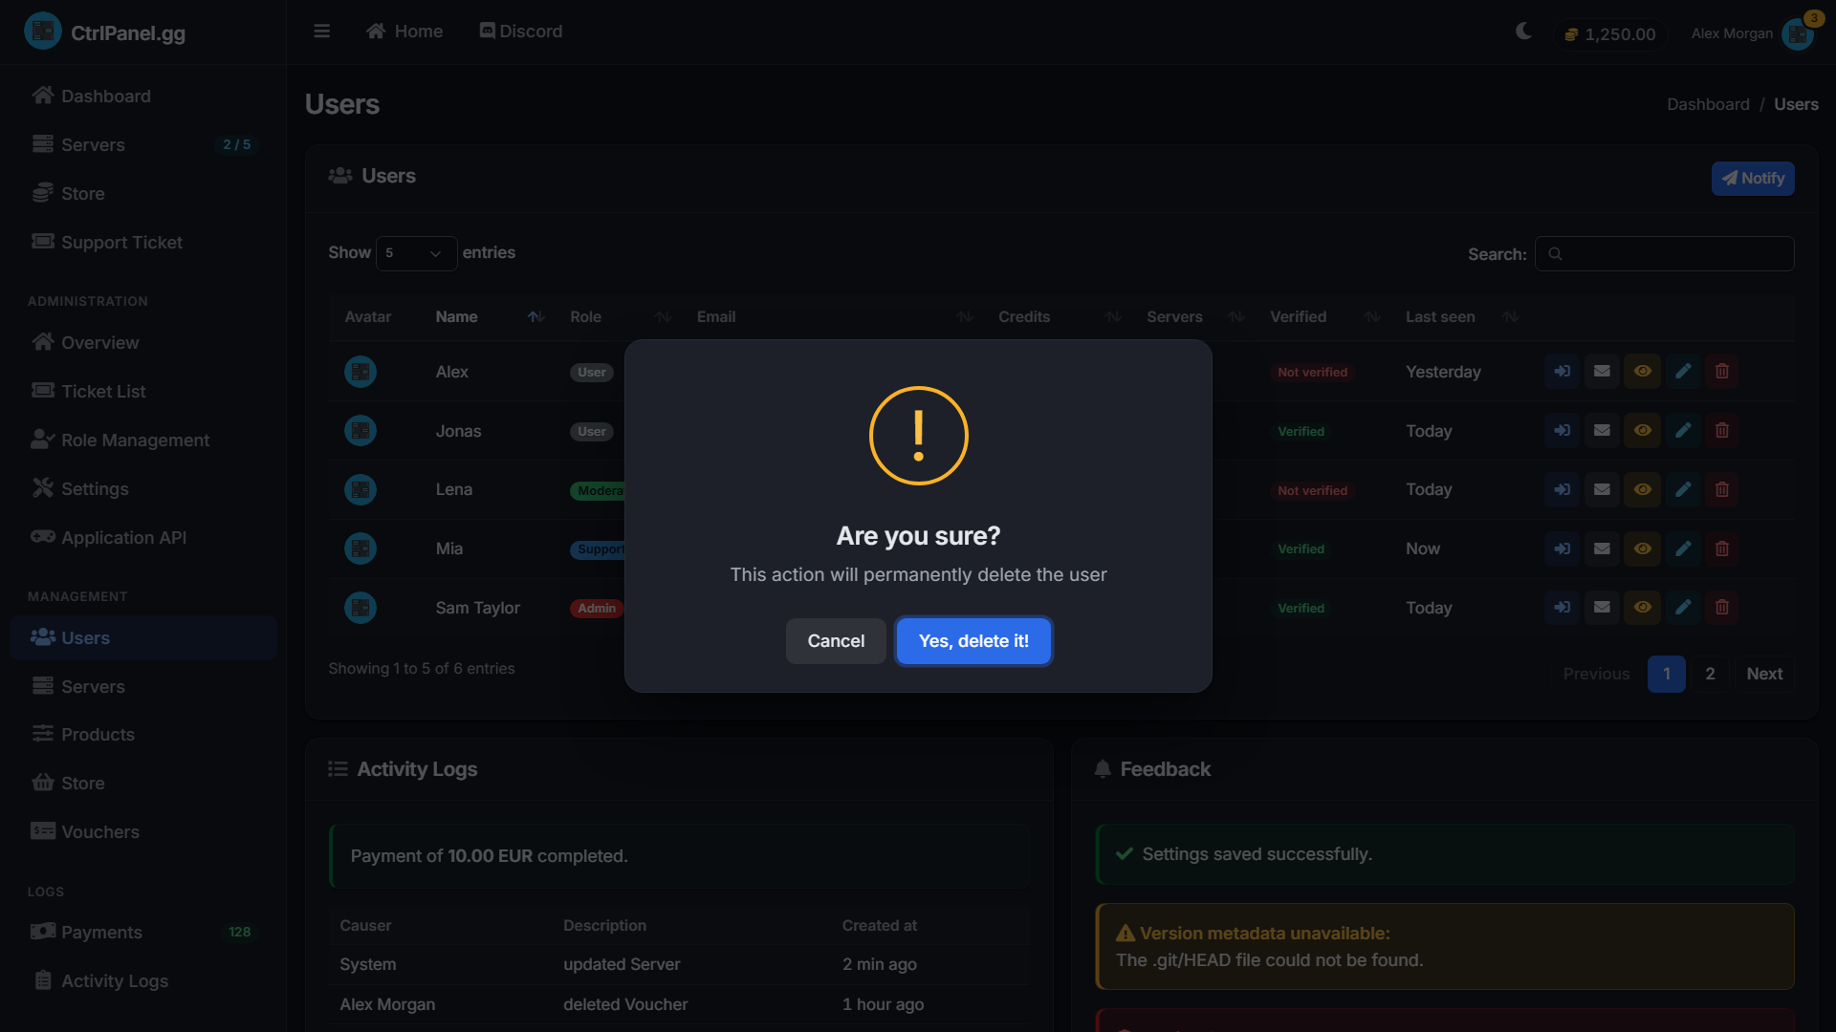1836x1032 pixels.
Task: Click the envelope mail icon for Jonas
Action: (x=1603, y=431)
